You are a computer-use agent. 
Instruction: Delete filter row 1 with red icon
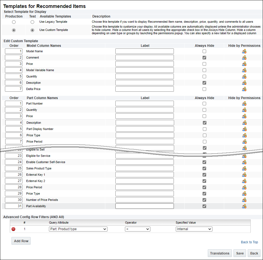coord(13,229)
